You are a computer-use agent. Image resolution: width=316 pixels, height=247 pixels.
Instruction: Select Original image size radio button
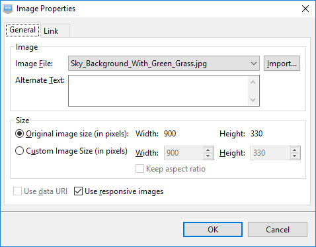(19, 134)
